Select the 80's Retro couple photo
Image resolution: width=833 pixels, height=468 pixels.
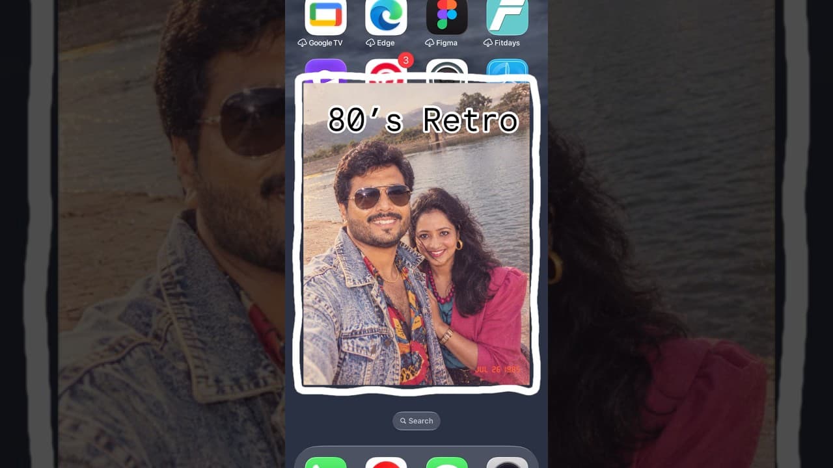[416, 234]
